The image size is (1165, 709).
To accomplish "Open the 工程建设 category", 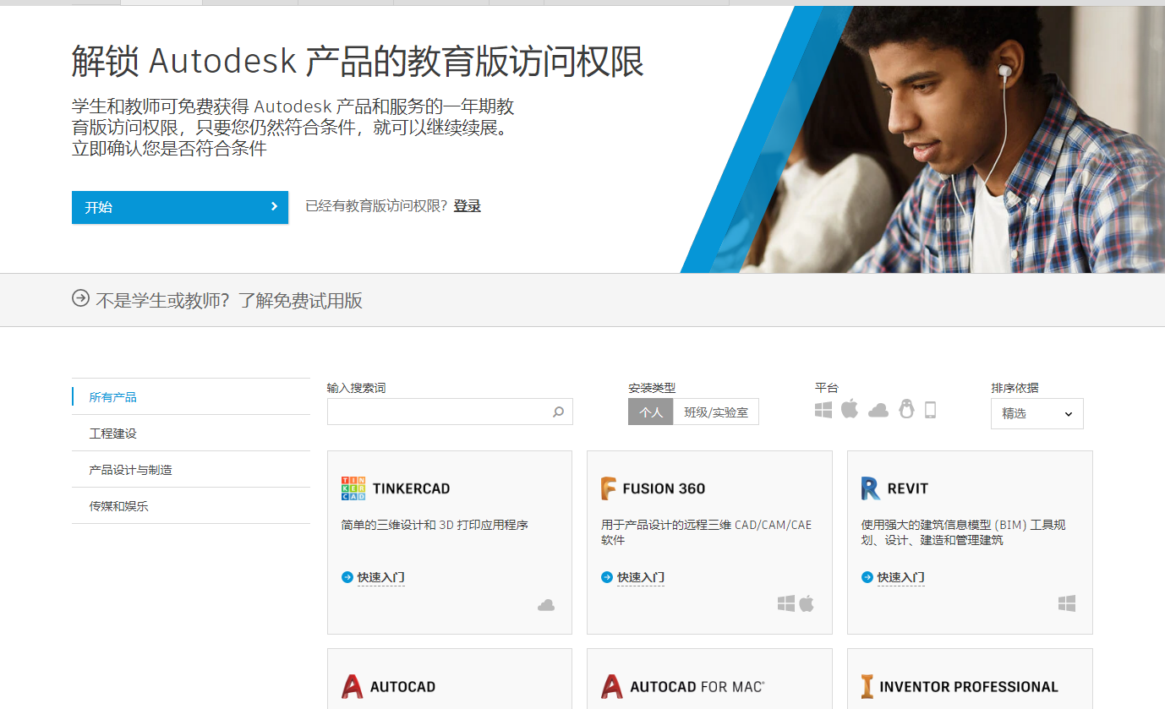I will point(112,434).
